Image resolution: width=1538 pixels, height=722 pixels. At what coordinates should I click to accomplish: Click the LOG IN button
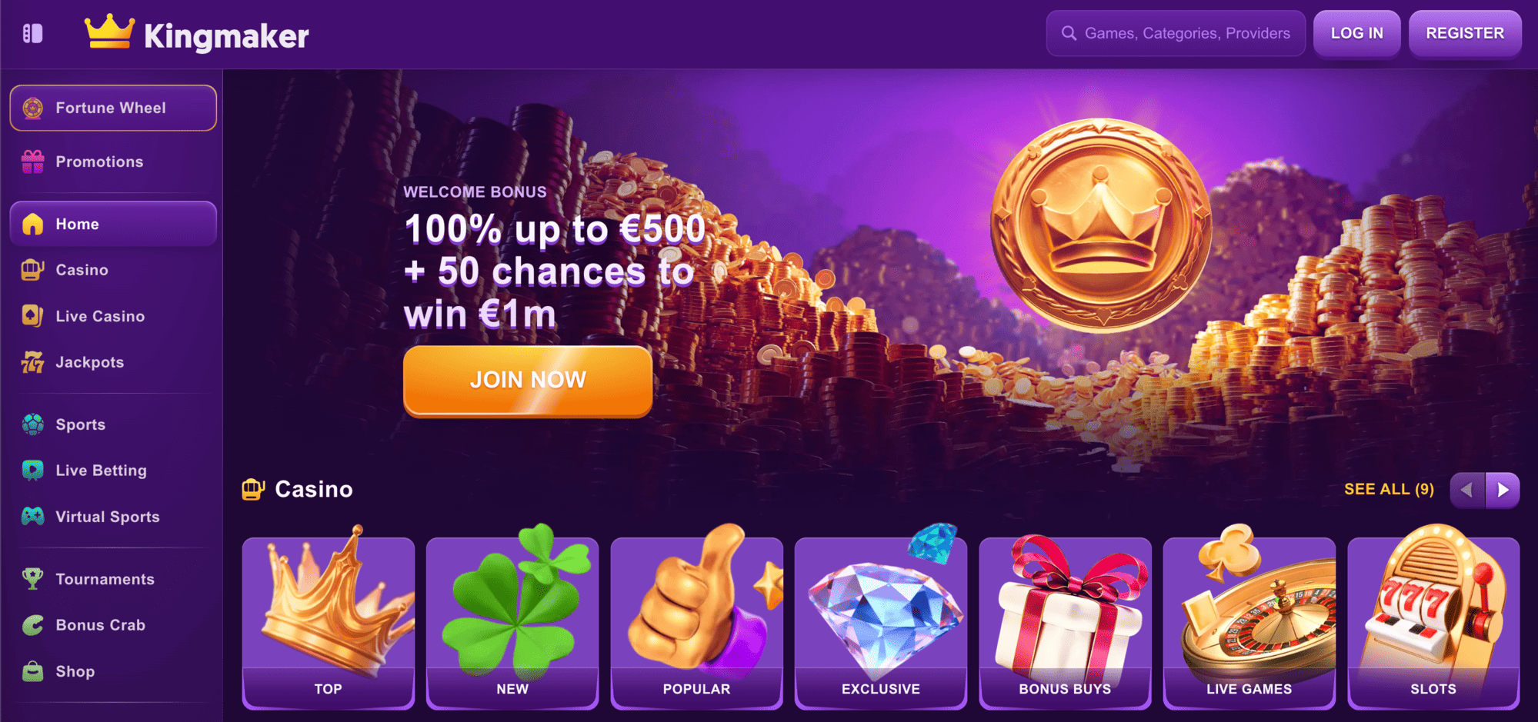click(1357, 34)
